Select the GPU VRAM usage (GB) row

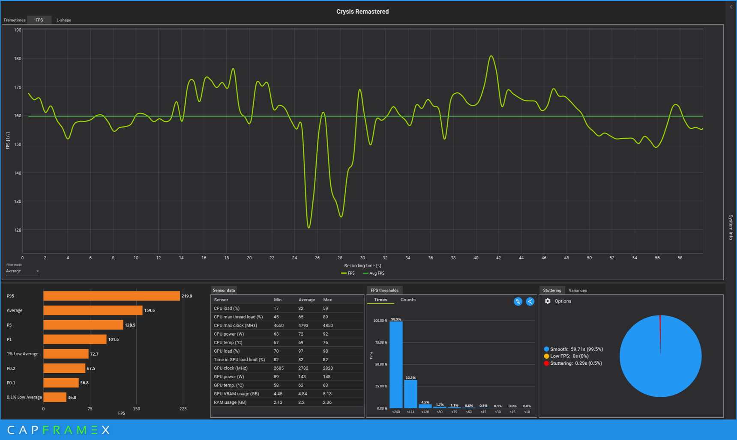[288, 394]
